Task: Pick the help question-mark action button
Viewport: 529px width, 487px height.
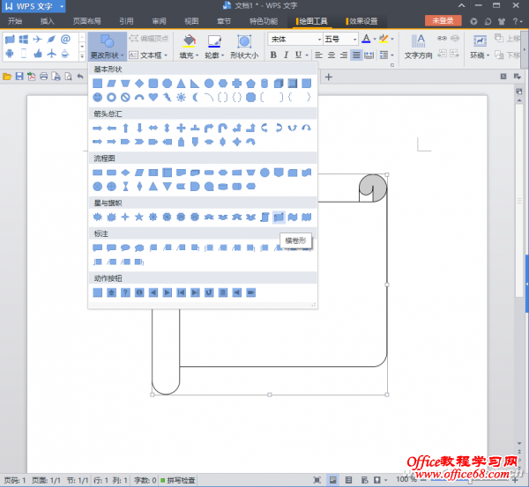Action: tap(125, 291)
